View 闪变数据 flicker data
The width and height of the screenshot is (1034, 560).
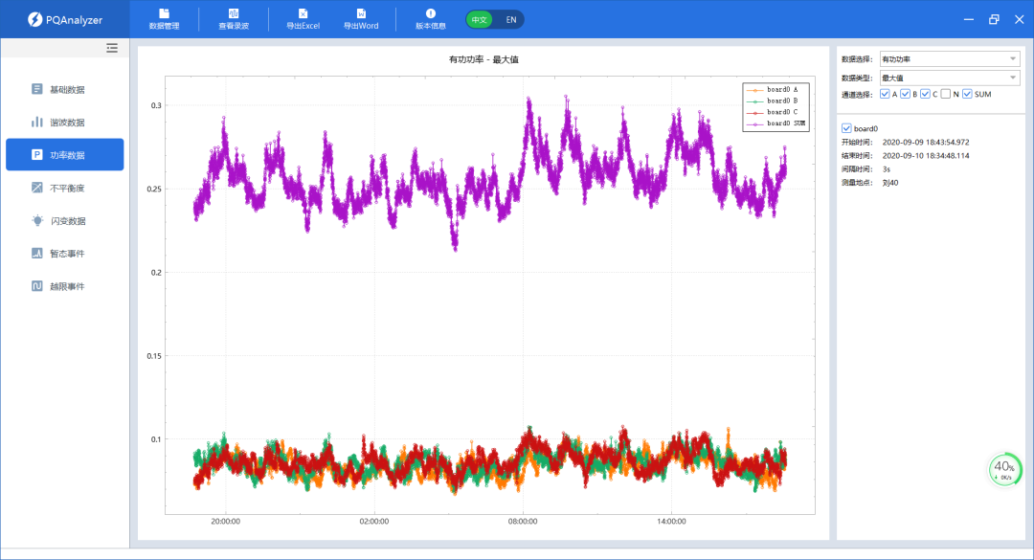(65, 221)
